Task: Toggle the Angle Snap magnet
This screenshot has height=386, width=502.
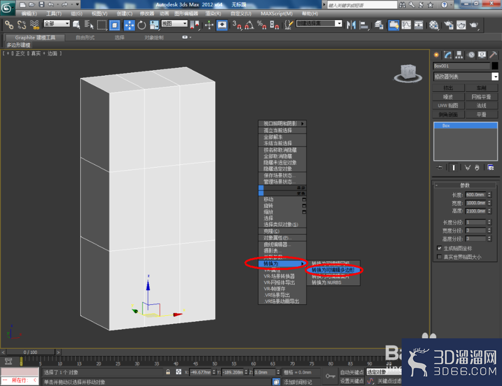Action: (x=249, y=25)
